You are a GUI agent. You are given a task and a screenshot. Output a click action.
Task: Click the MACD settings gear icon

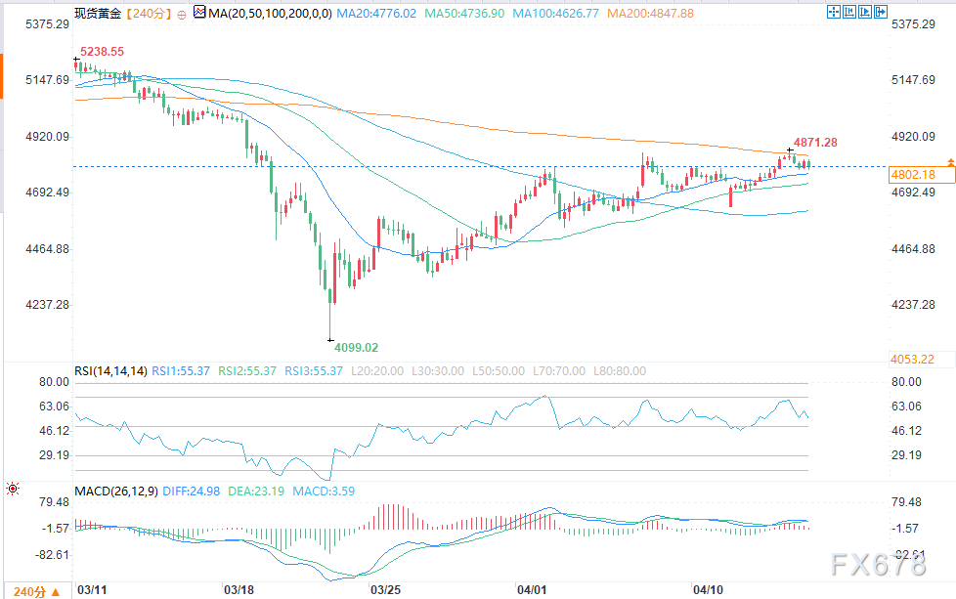coord(13,489)
